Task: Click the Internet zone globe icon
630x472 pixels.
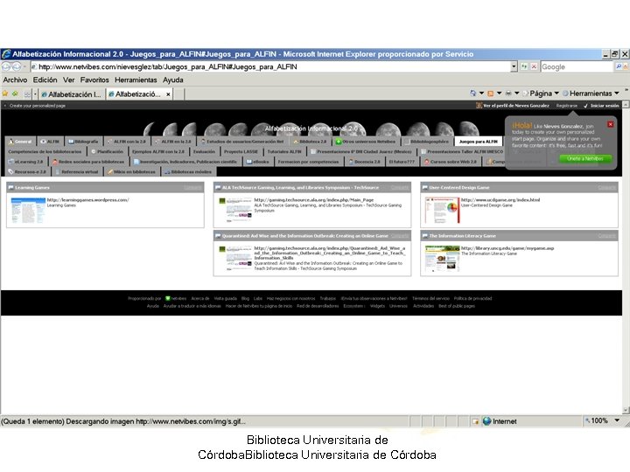Action: coord(487,421)
